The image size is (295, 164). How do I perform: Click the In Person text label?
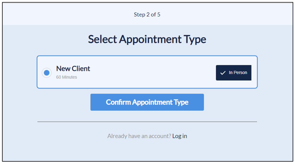click(x=238, y=73)
